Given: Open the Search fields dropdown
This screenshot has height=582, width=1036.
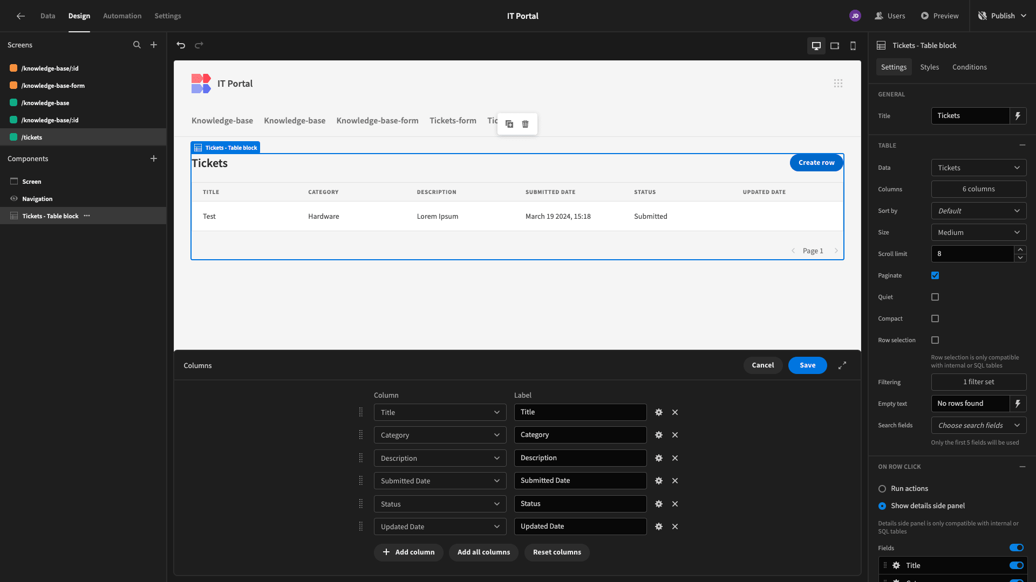Looking at the screenshot, I should pos(979,425).
